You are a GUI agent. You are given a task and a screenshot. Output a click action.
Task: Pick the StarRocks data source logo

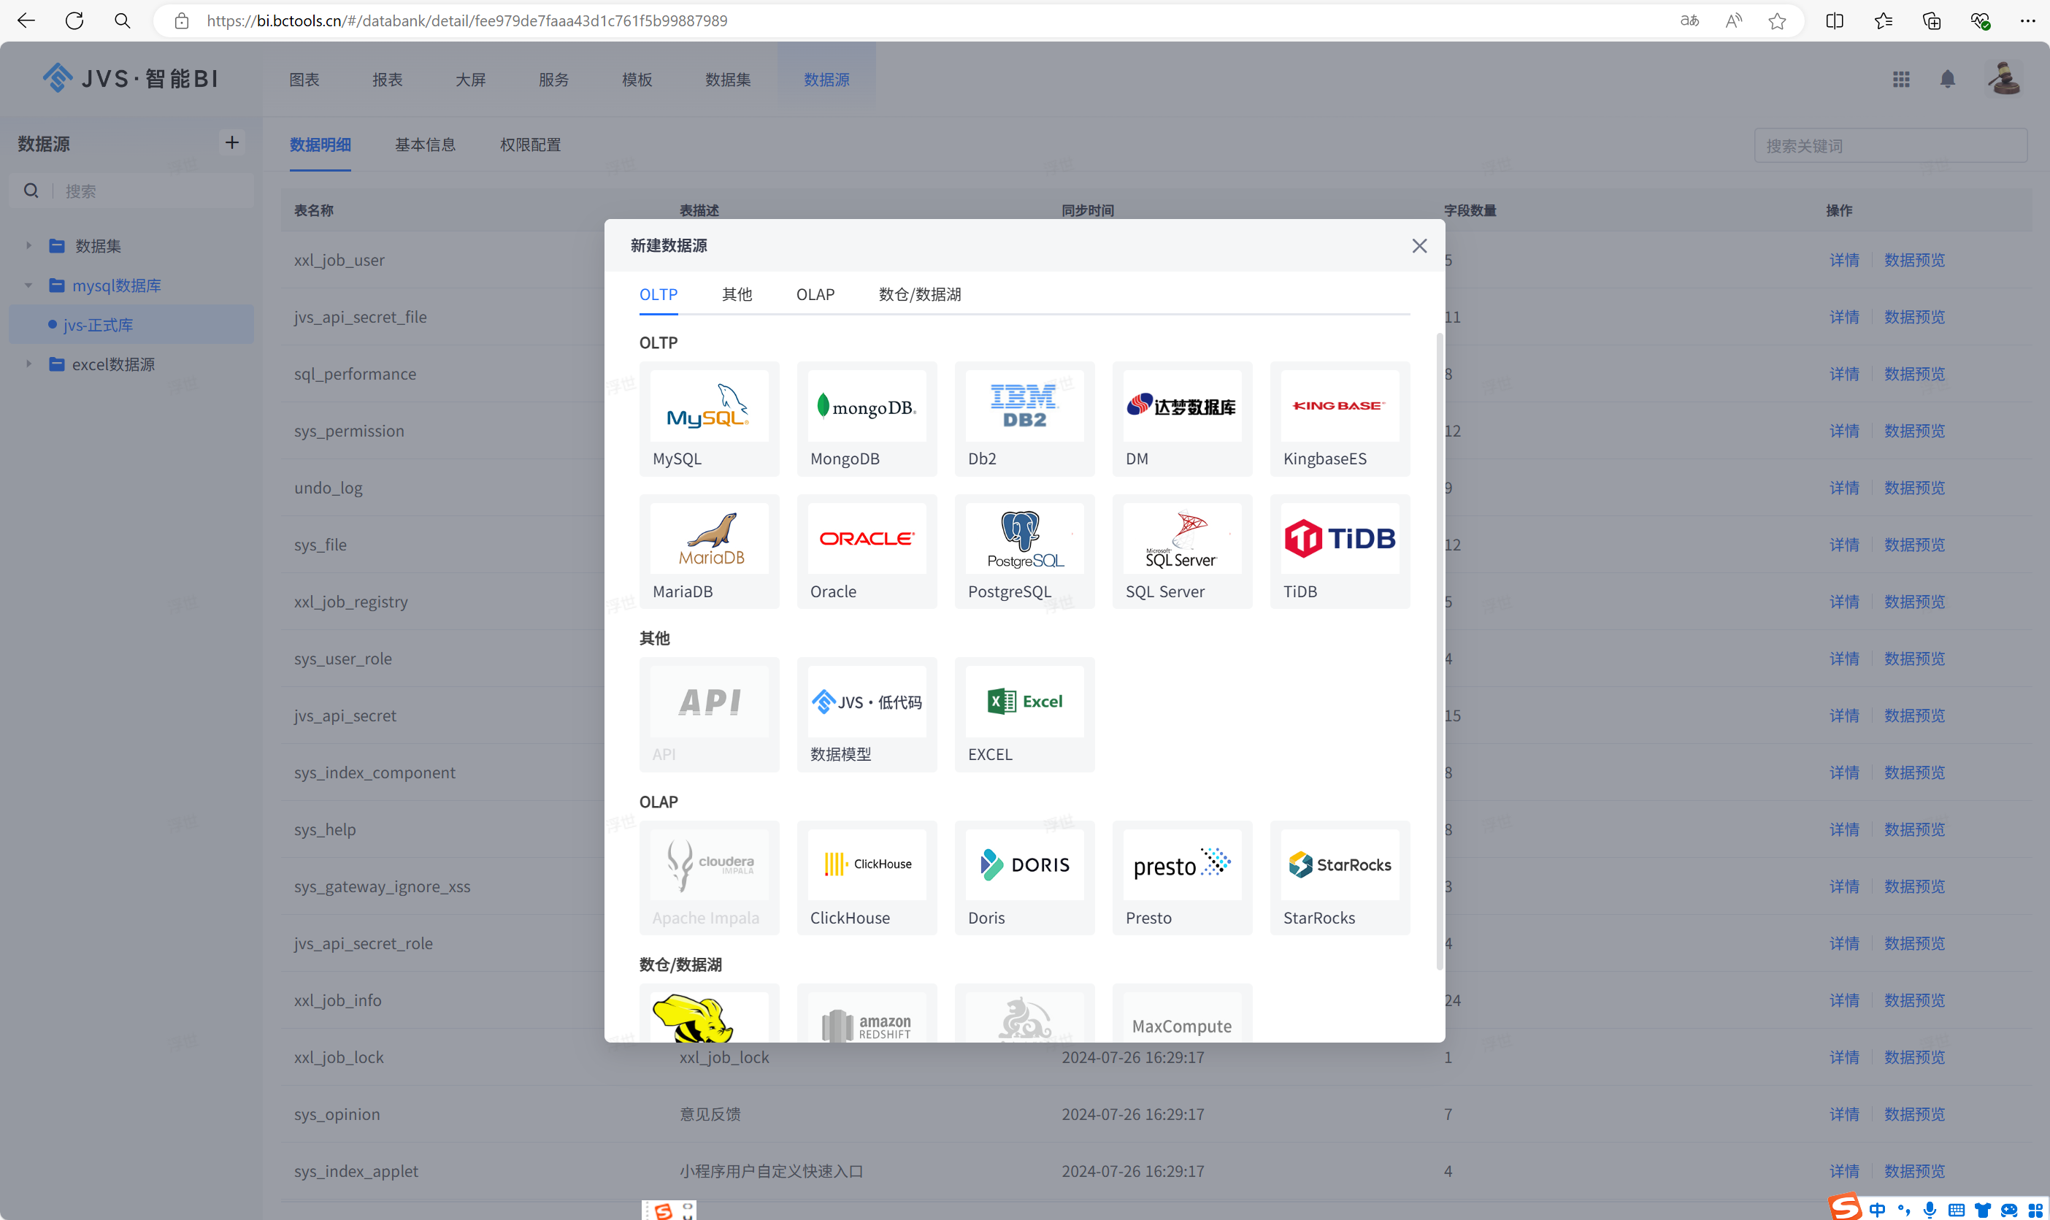[x=1339, y=864]
